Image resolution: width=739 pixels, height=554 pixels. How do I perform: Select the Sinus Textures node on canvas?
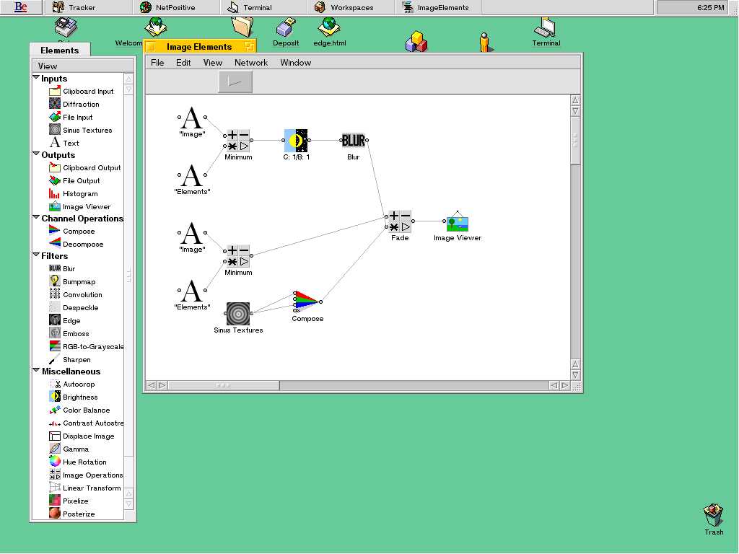(x=238, y=314)
